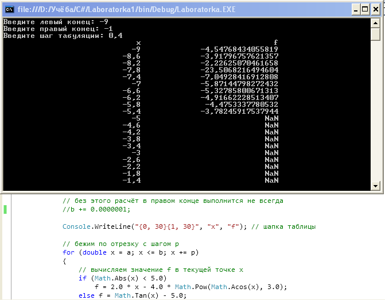Screen dimensions: 385x300
Task: Click the line 'Введите левый конец: -9'
Action: 56,22
